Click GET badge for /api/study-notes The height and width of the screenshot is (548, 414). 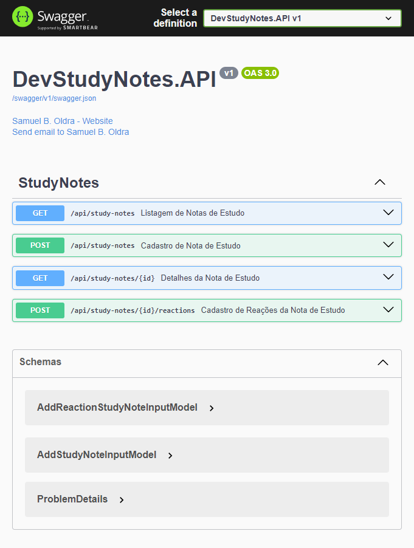pos(40,213)
